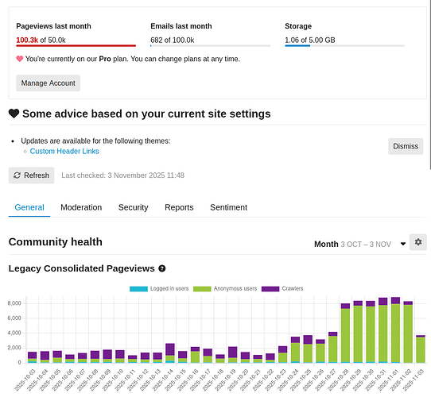Click the Emails last month usage bar

(x=211, y=45)
